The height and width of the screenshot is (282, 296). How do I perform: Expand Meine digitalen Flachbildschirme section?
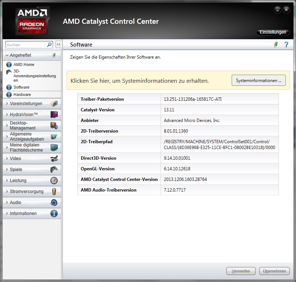coord(7,147)
